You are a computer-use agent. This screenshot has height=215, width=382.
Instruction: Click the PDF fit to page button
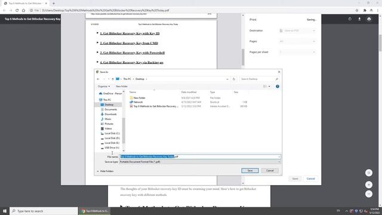(x=369, y=173)
